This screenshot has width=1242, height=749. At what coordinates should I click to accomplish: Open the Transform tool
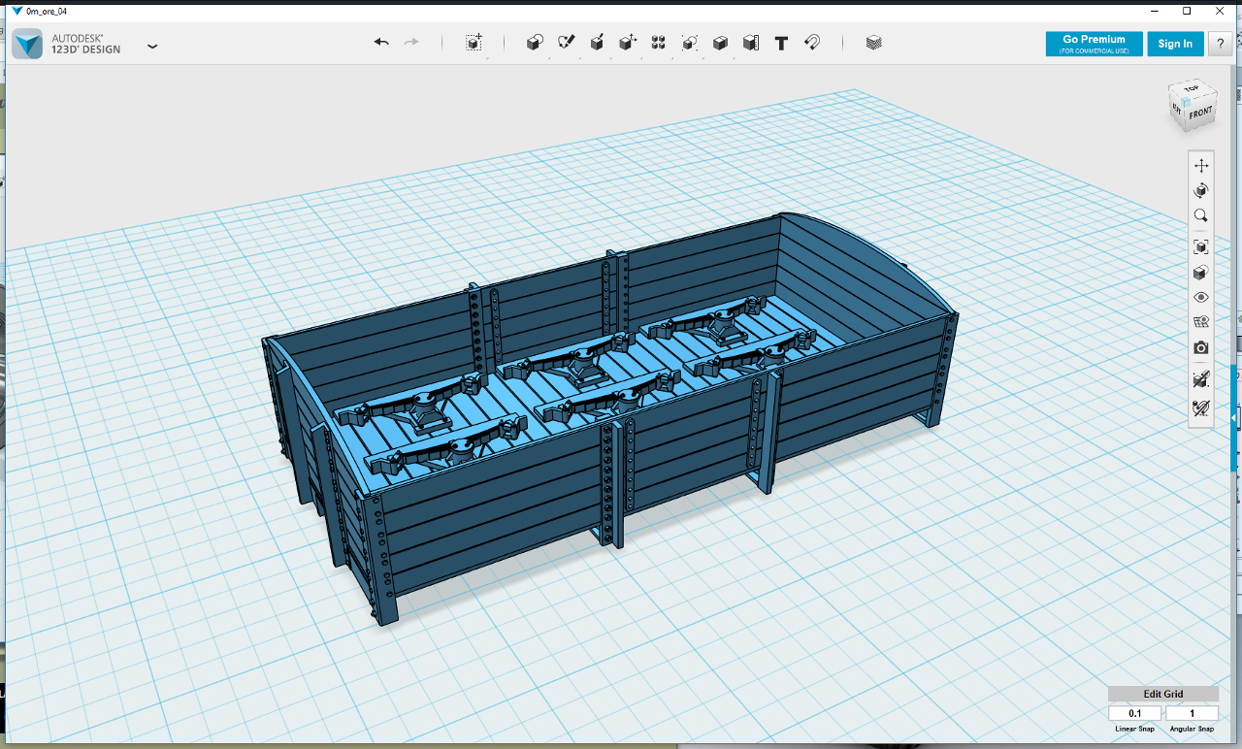(x=474, y=43)
